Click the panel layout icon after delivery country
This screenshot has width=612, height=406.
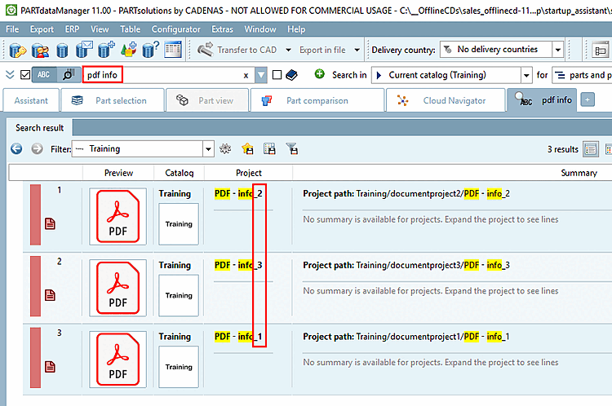601,50
